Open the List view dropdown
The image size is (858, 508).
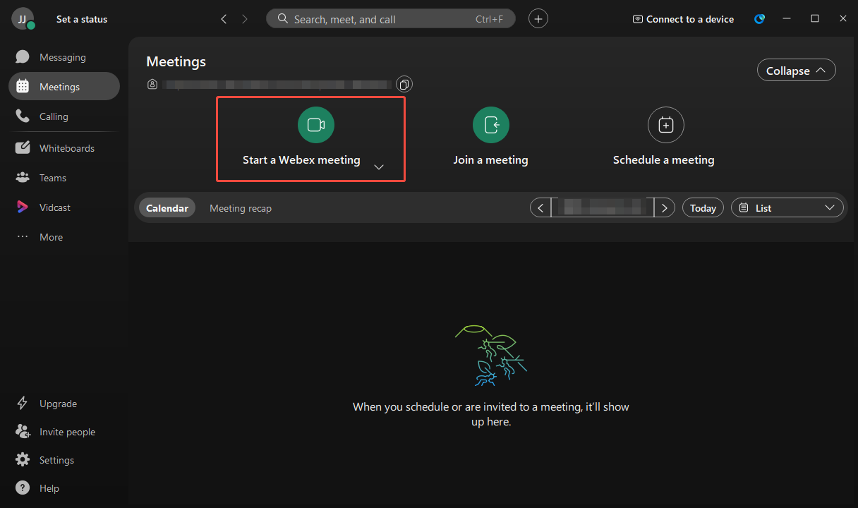point(787,207)
